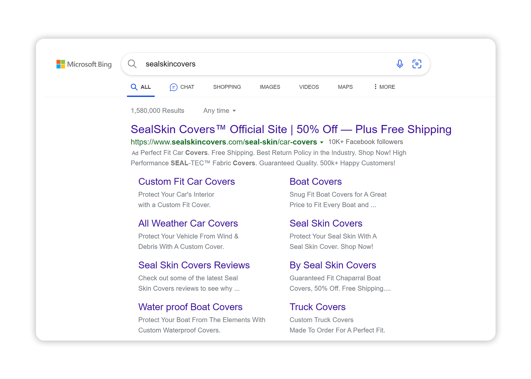Expand the caret next to the sealskincovers URL

pyautogui.click(x=322, y=143)
